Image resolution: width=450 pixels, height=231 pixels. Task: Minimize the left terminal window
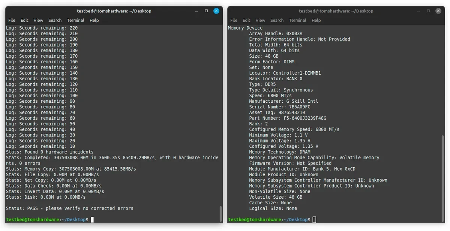tap(196, 11)
